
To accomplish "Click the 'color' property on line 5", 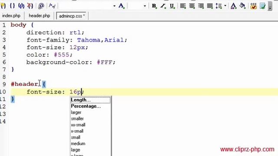I will point(36,55).
